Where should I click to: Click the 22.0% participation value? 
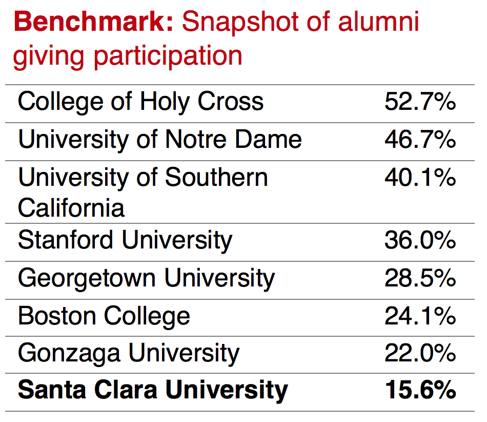click(420, 353)
